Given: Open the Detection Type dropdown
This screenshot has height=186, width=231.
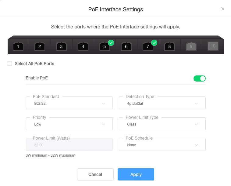Looking at the screenshot, I should [x=162, y=103].
